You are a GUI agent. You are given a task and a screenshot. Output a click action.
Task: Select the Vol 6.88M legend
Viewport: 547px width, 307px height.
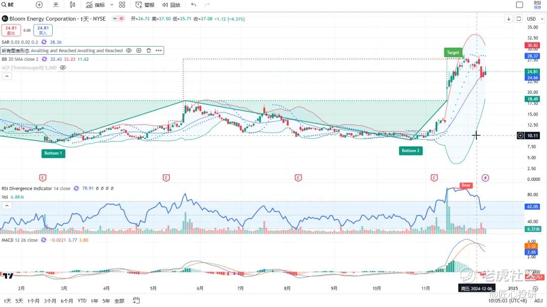tap(13, 197)
